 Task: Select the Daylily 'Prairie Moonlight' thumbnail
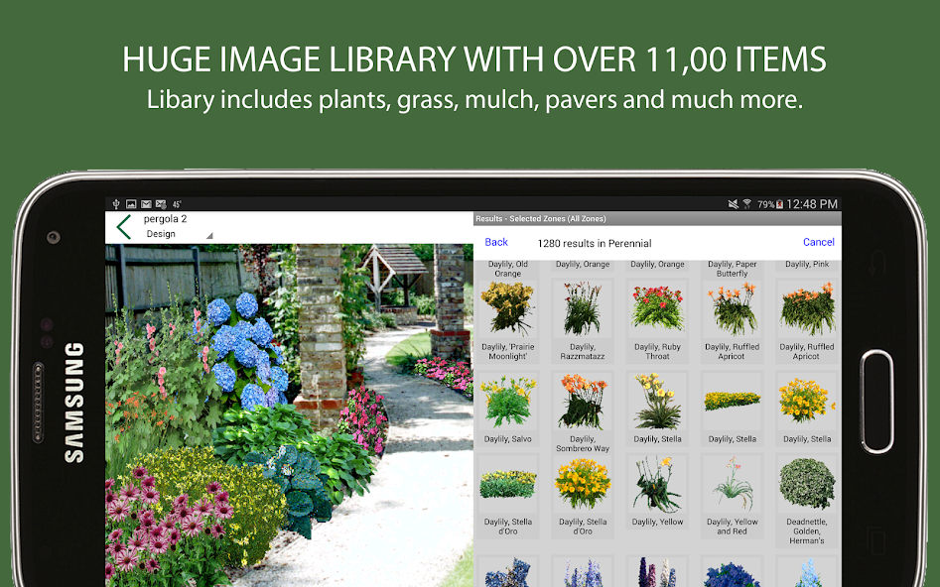tap(507, 307)
